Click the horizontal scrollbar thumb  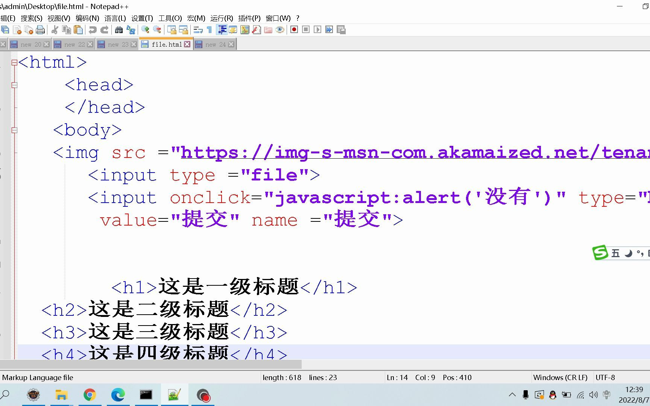point(150,364)
